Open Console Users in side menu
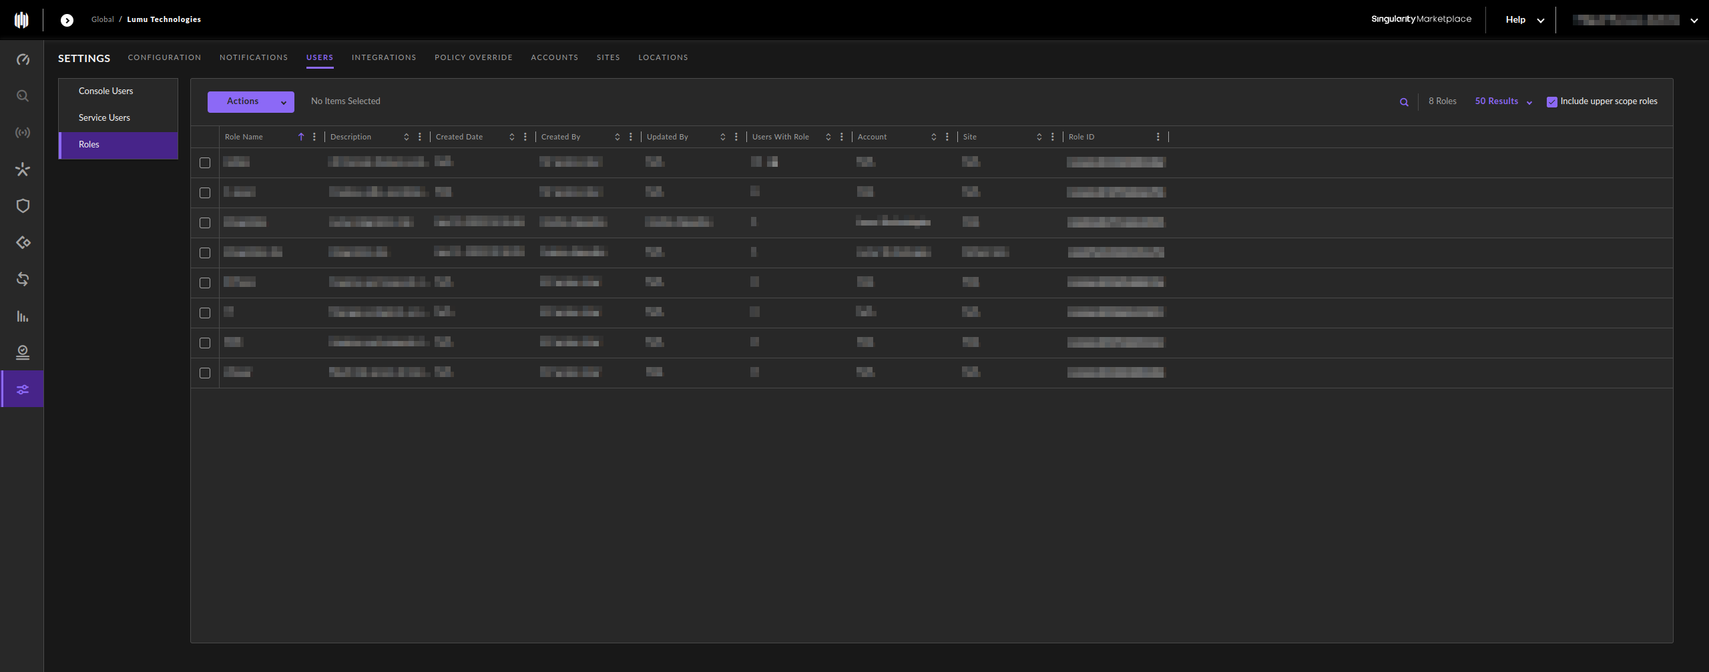Viewport: 1709px width, 672px height. click(105, 91)
